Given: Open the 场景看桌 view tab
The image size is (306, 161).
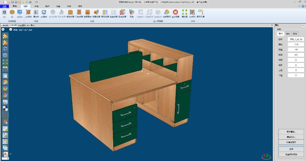Looking at the screenshot, I should pyautogui.click(x=22, y=25).
